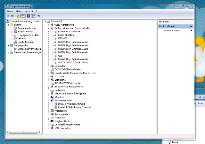Select Geräte-Manager in the left tree
The image size is (205, 144).
point(26,42)
